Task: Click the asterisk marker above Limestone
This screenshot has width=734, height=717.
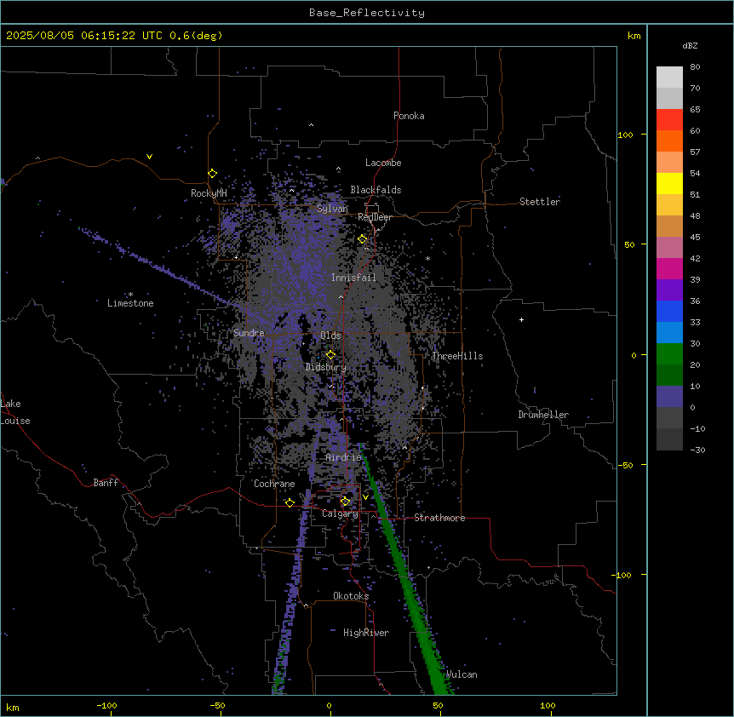Action: click(130, 295)
